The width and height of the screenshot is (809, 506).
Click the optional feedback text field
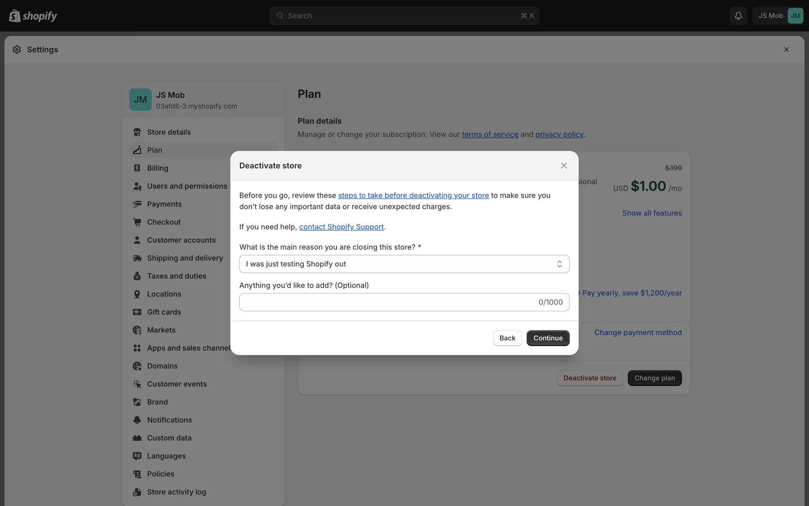coord(388,302)
